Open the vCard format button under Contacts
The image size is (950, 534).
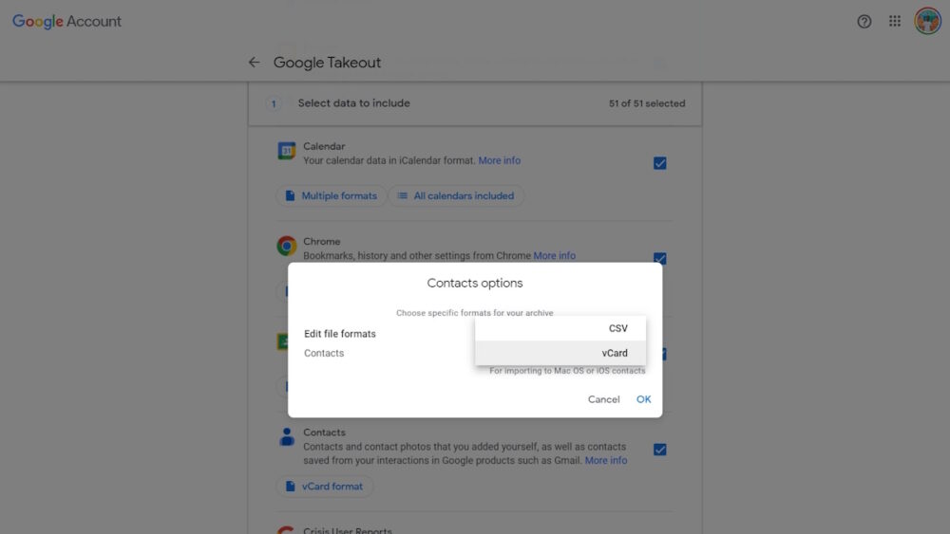tap(324, 487)
